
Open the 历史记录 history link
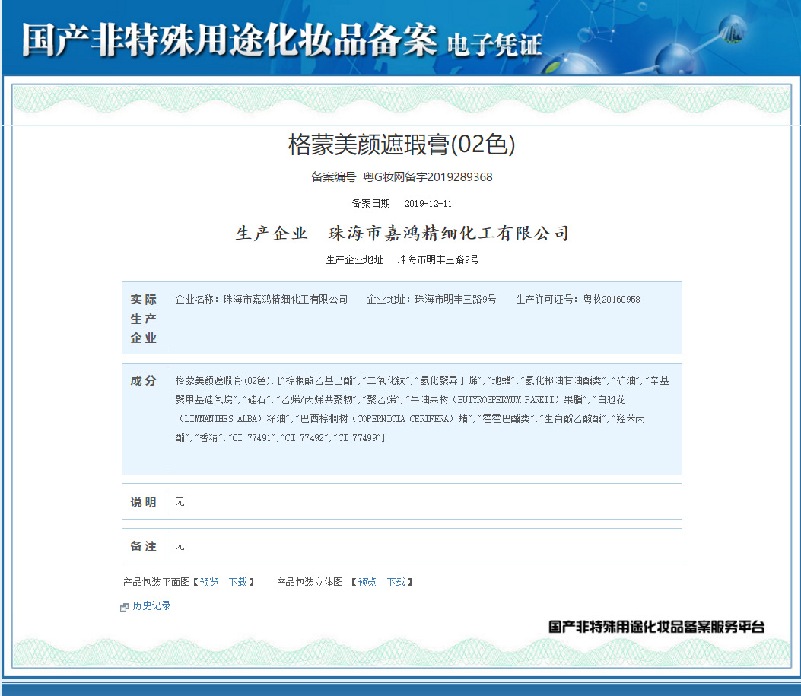[x=151, y=605]
